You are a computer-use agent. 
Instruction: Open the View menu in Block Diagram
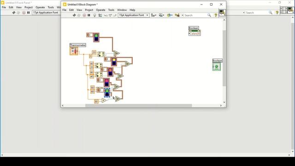tap(79, 10)
